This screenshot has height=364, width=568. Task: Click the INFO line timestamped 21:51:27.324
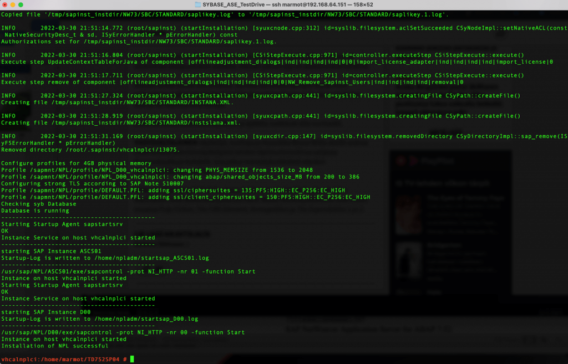tap(261, 95)
